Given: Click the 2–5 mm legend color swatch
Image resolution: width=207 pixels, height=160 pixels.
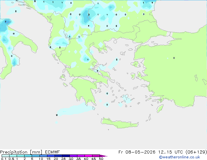Looking at the screenshot, I should pyautogui.click(x=28, y=156).
